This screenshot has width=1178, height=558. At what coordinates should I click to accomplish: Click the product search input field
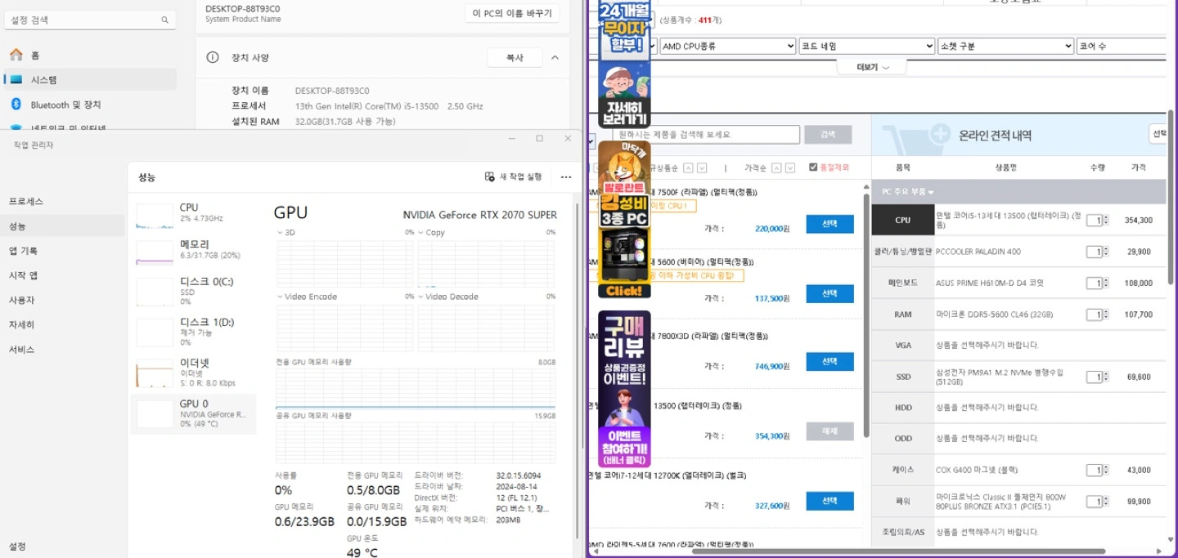click(708, 134)
